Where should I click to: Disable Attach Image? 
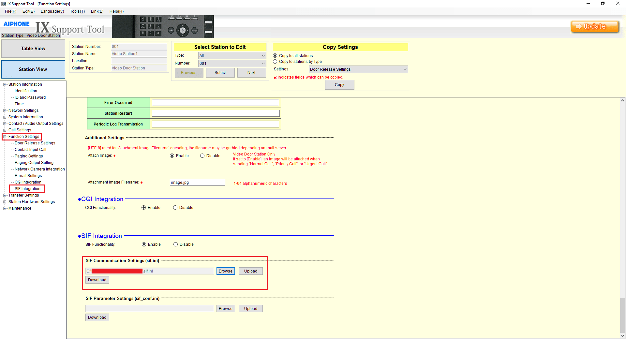point(202,156)
